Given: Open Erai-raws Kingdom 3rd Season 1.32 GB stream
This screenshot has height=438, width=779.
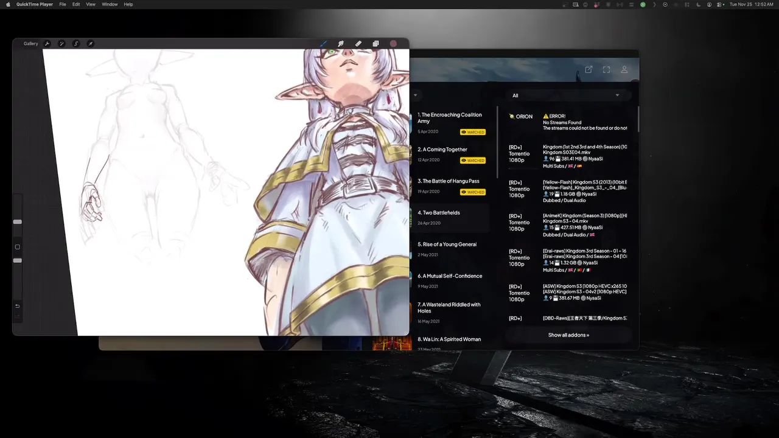Looking at the screenshot, I should point(567,260).
